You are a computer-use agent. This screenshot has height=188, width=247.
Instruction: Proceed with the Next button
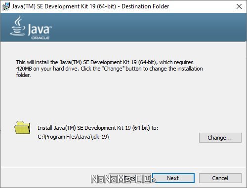[x=173, y=178]
